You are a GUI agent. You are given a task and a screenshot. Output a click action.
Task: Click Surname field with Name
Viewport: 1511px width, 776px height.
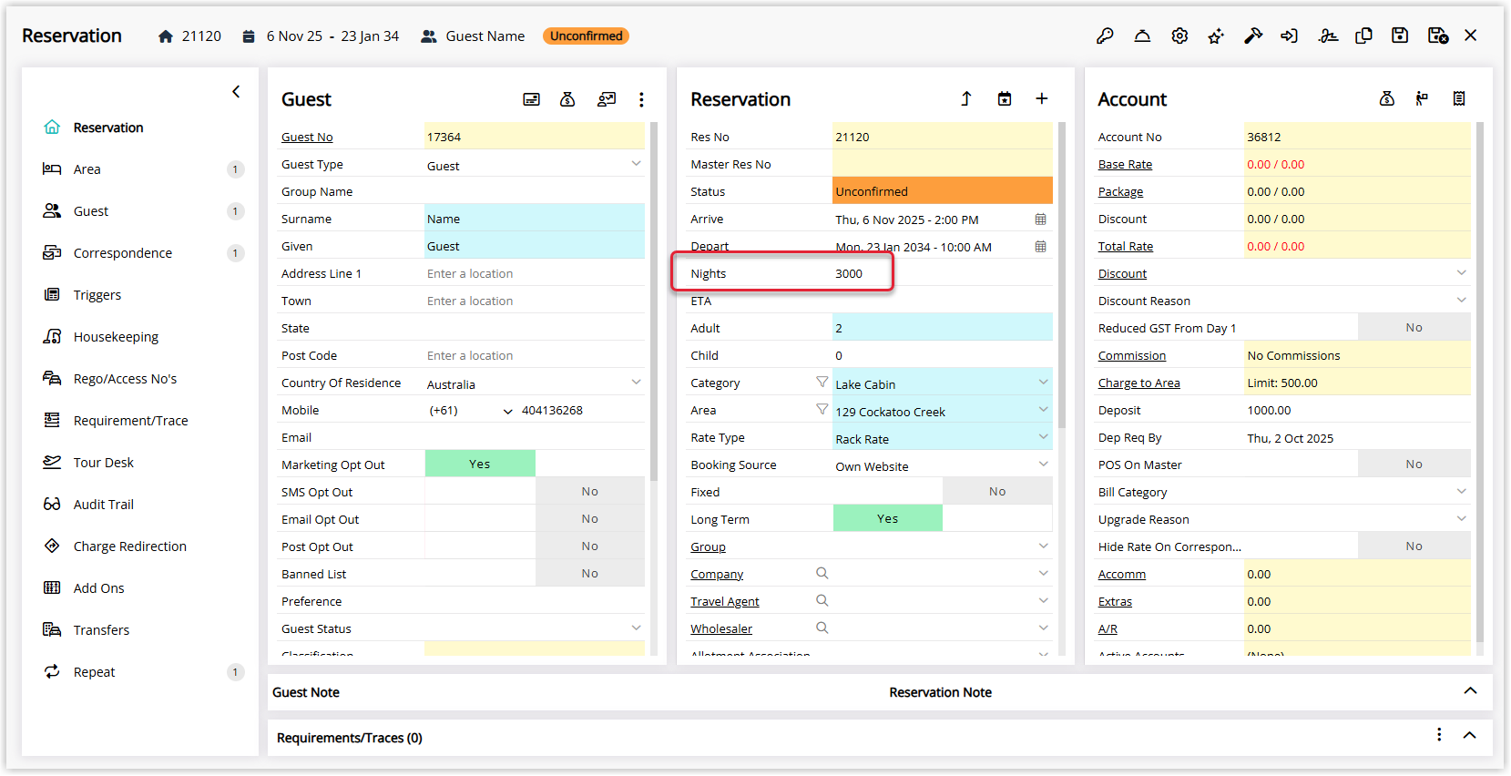(535, 219)
